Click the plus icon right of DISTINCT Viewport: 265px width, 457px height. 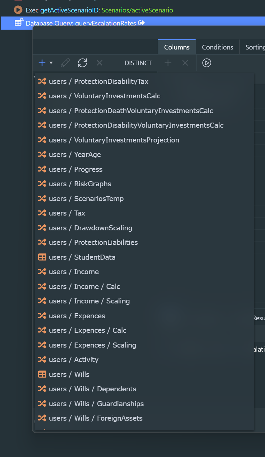pos(168,63)
